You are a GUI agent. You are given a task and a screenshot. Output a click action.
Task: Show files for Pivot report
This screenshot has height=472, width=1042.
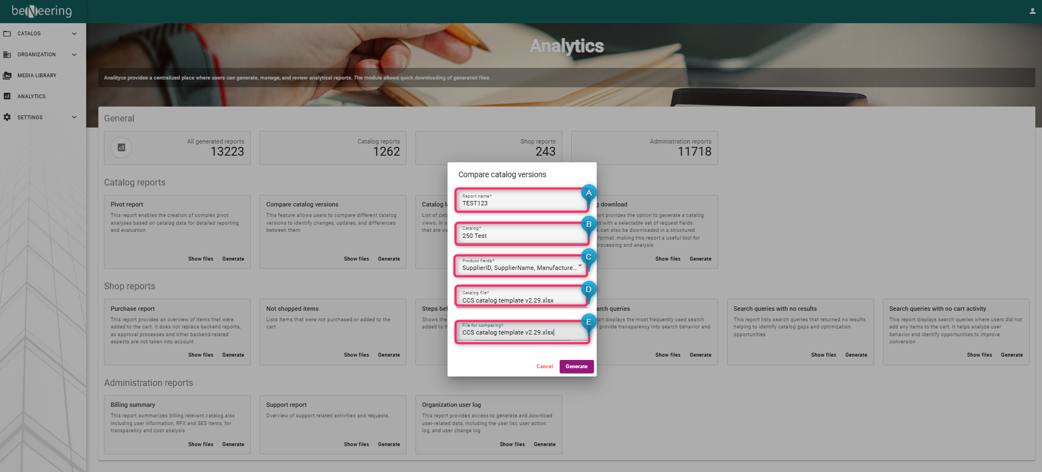pos(201,259)
